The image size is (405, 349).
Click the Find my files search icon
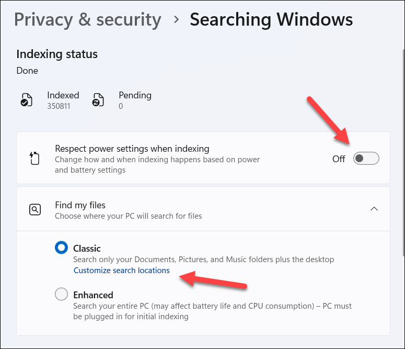[x=35, y=210]
